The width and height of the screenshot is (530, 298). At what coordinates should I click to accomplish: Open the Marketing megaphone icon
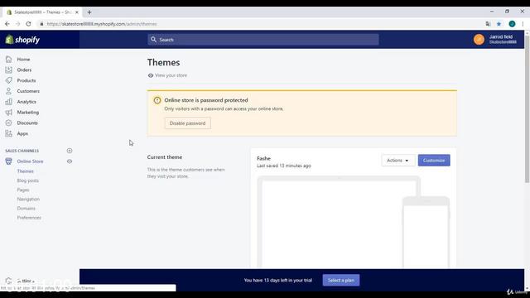9,113
